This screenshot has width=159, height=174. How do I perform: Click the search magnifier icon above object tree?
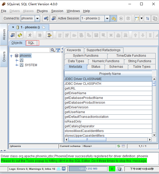pos(53,50)
